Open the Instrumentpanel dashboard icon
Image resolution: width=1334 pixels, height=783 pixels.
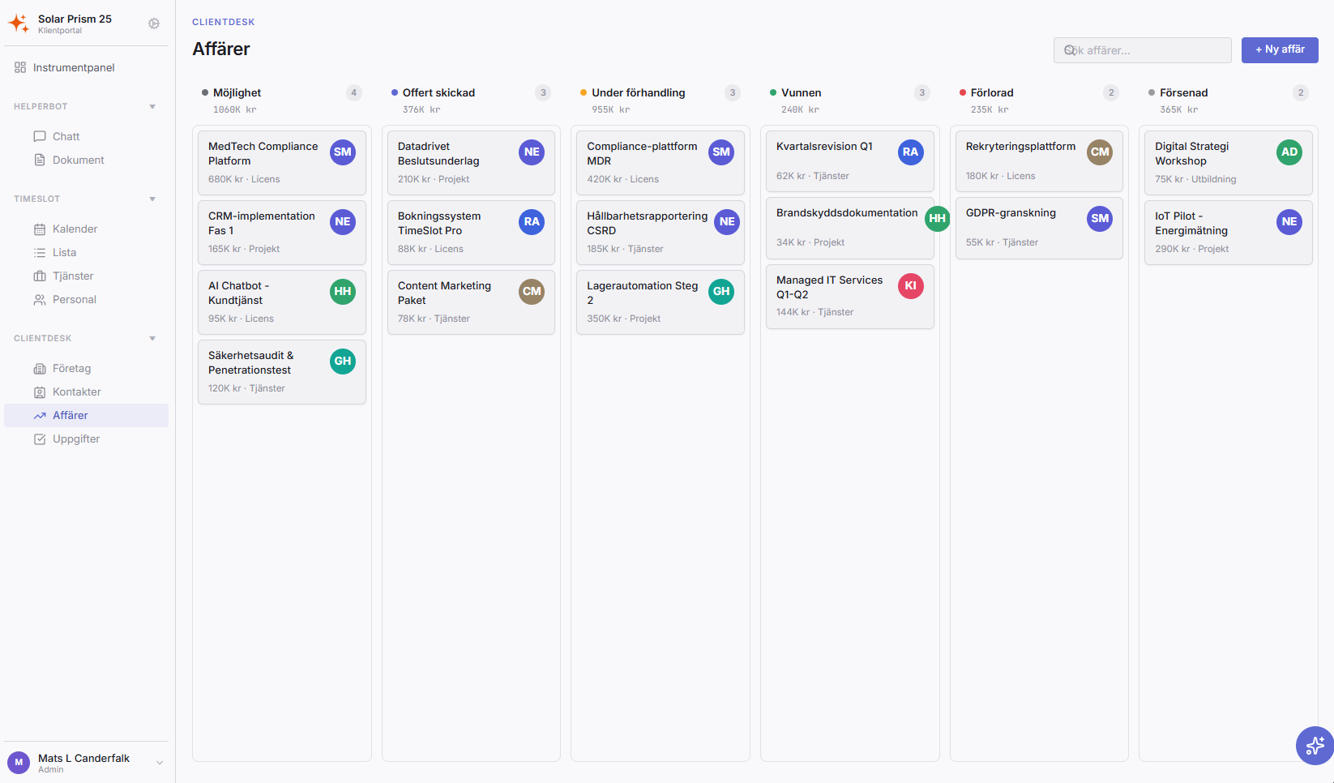(20, 67)
